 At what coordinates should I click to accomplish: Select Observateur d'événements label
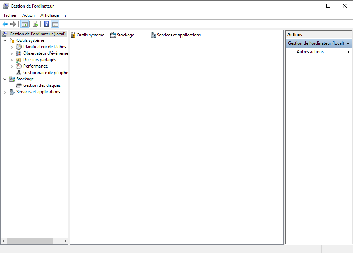[45, 53]
